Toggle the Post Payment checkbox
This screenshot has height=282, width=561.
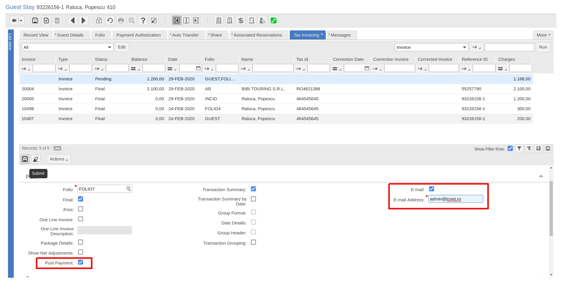point(81,262)
